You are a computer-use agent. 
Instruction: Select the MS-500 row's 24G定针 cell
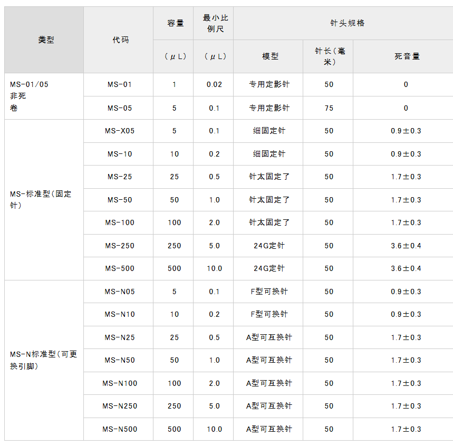tap(268, 268)
